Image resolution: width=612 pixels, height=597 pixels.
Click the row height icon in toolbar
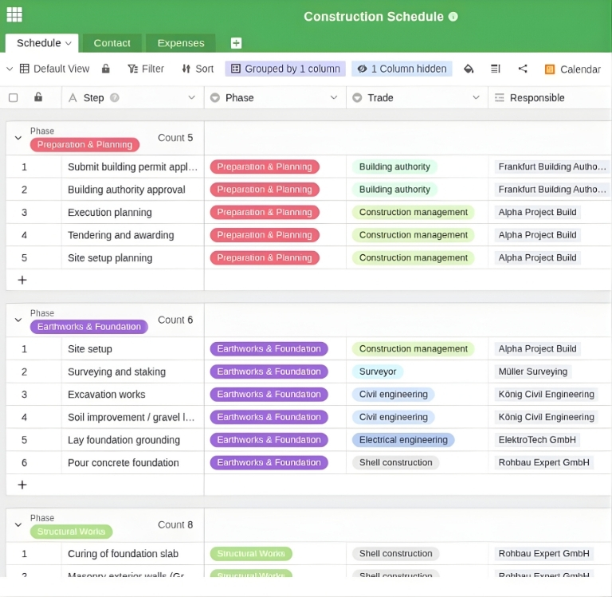tap(496, 69)
